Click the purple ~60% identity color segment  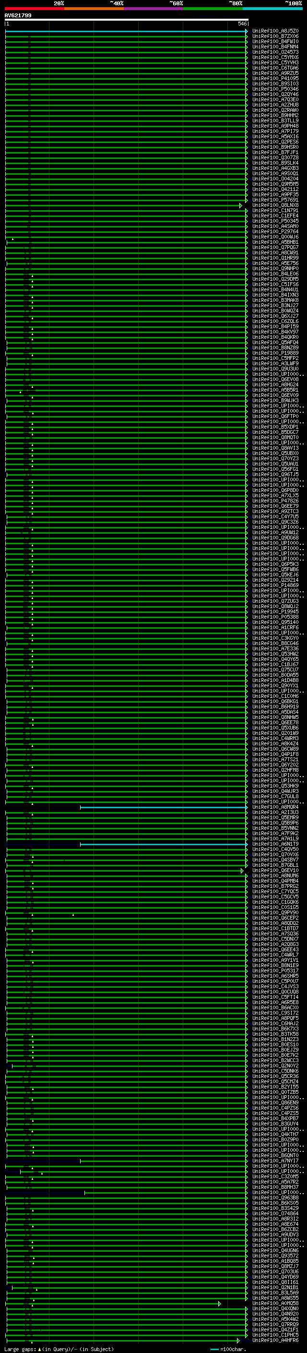tap(154, 9)
